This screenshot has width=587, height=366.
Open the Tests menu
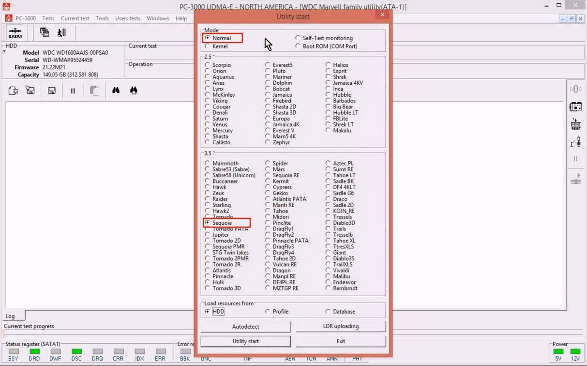click(x=48, y=18)
